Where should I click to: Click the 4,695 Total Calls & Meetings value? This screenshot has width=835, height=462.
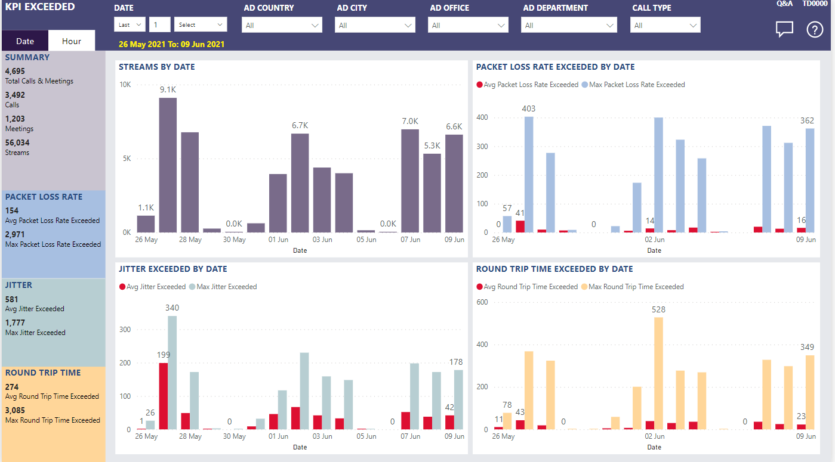[x=15, y=71]
